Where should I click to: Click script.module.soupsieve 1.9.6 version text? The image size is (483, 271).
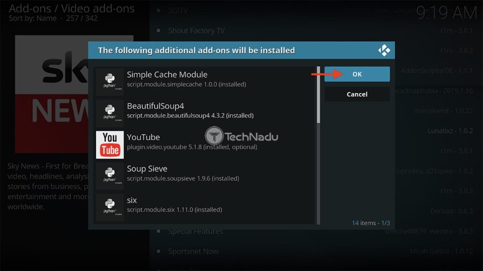(183, 178)
